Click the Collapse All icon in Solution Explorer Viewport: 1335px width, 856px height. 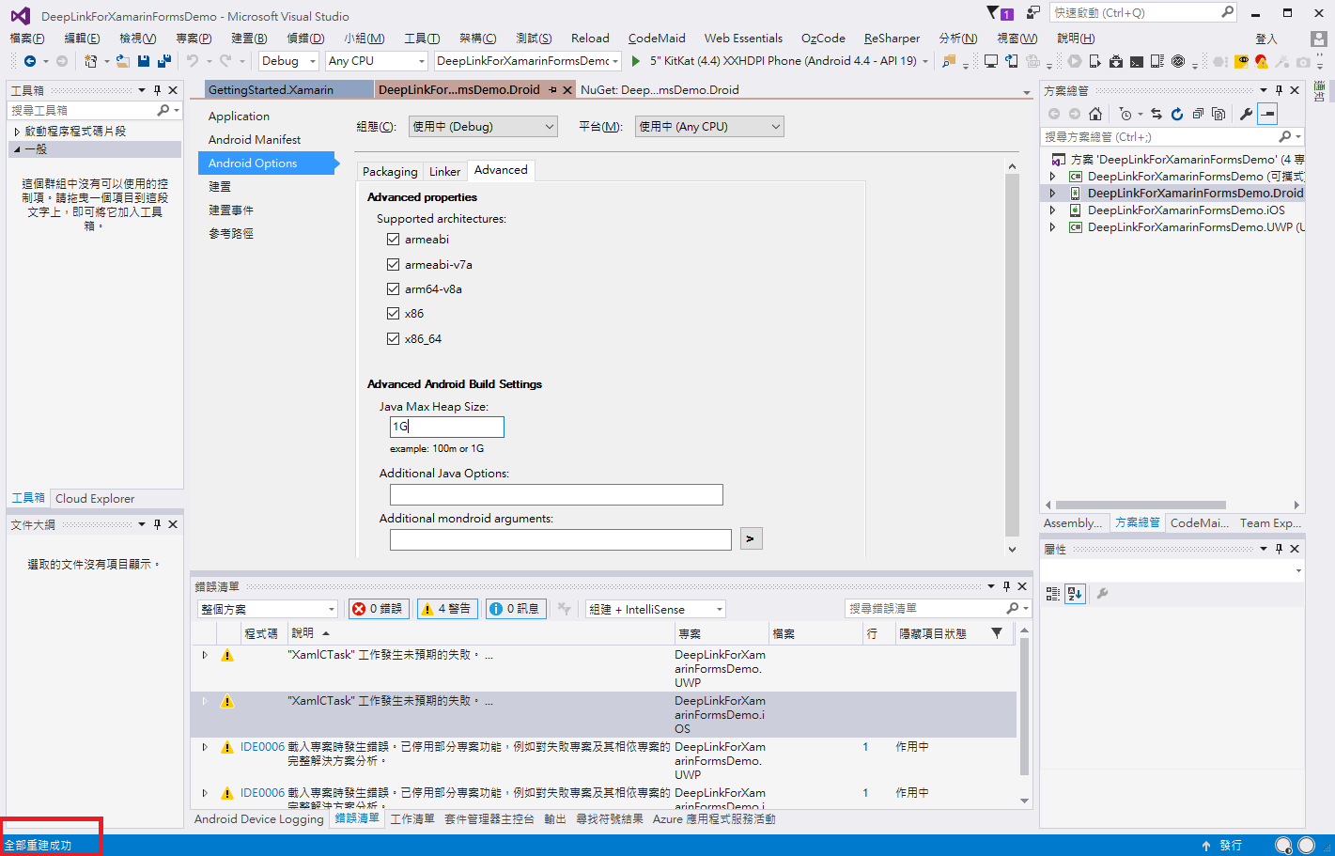point(1198,114)
